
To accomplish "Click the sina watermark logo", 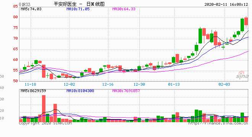I will click(242, 75).
